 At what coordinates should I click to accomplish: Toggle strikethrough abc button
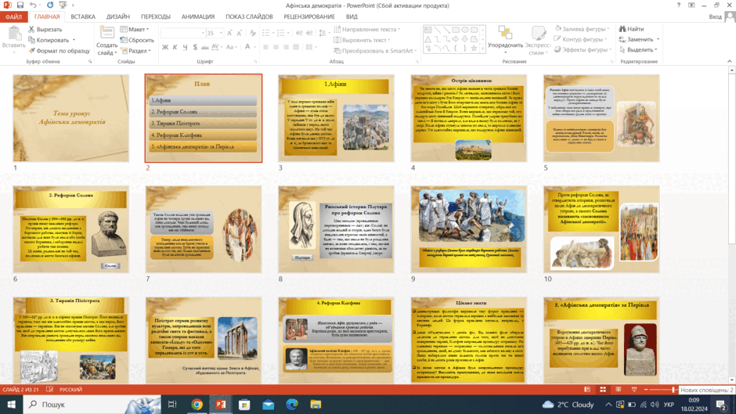204,47
